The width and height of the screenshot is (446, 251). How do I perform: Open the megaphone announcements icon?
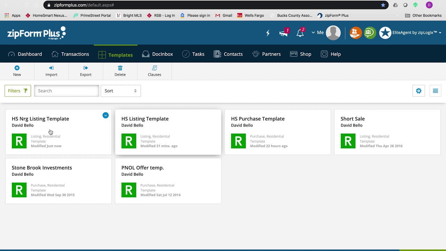(284, 33)
